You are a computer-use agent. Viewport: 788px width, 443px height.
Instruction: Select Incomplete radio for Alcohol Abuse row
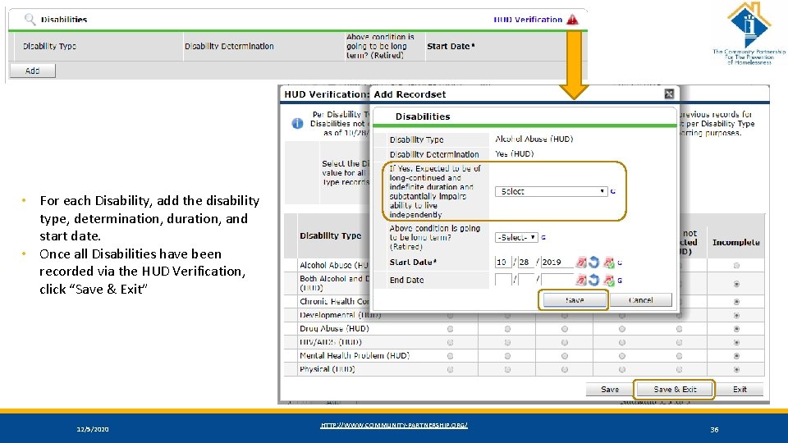pos(736,265)
